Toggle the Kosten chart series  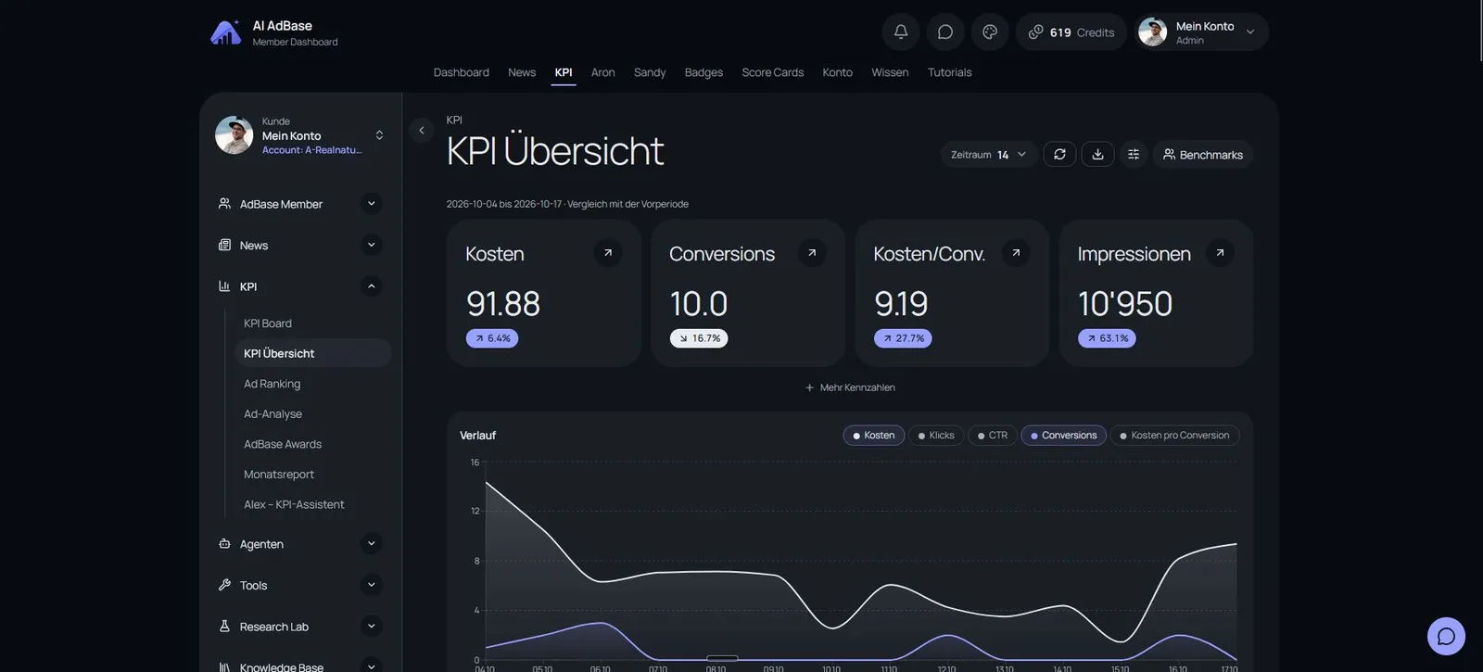tap(873, 435)
